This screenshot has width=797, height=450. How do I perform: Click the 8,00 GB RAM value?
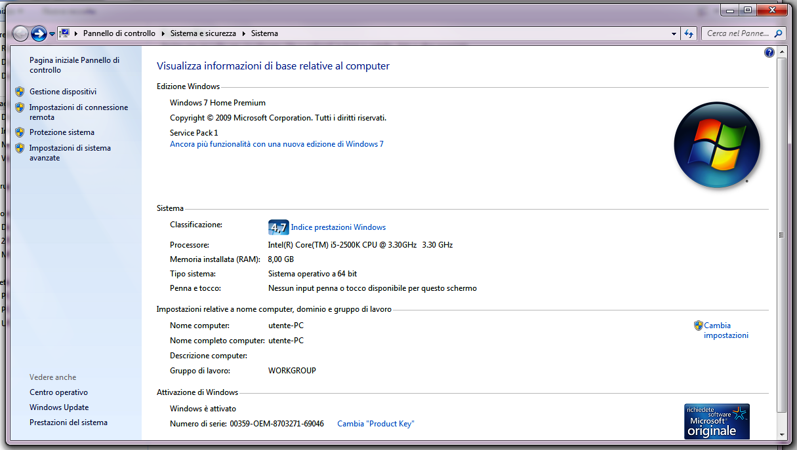click(x=281, y=259)
